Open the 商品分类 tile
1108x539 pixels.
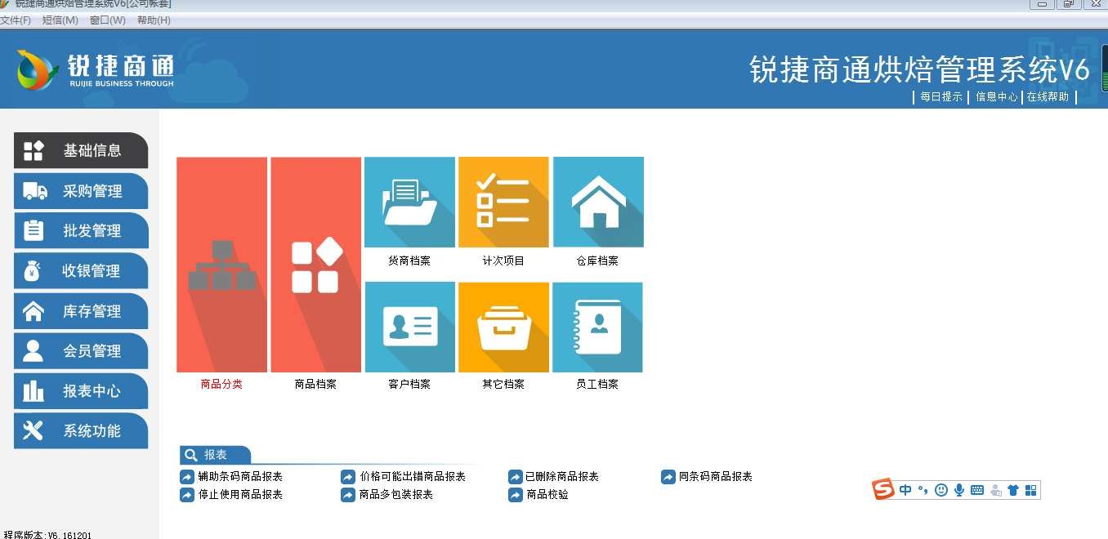(221, 265)
